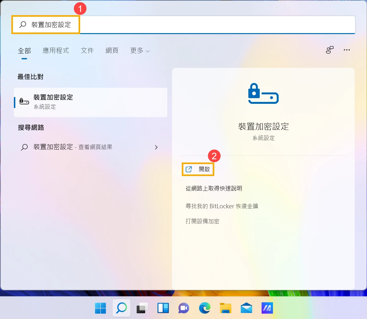Switch to the 應用程式 tab
Image resolution: width=367 pixels, height=319 pixels.
tap(56, 50)
